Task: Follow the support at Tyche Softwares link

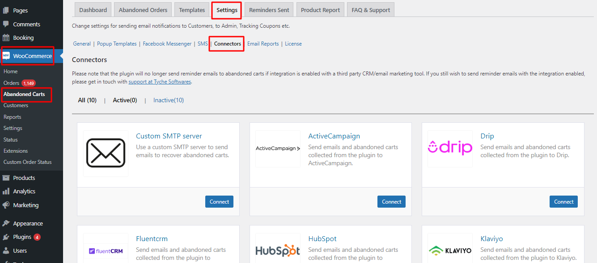Action: pos(160,82)
